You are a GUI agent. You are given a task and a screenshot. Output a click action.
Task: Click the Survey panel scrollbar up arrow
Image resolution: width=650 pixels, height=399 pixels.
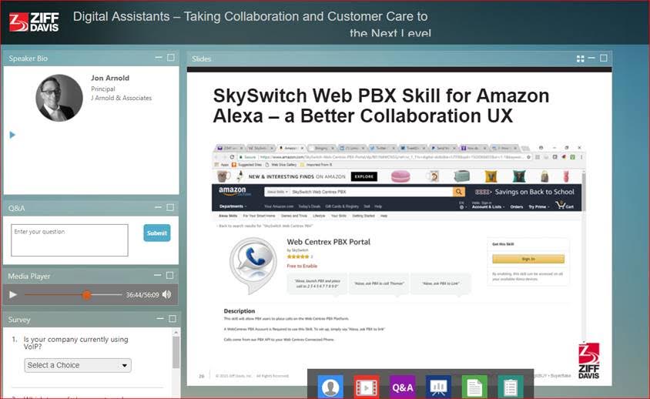[176, 333]
